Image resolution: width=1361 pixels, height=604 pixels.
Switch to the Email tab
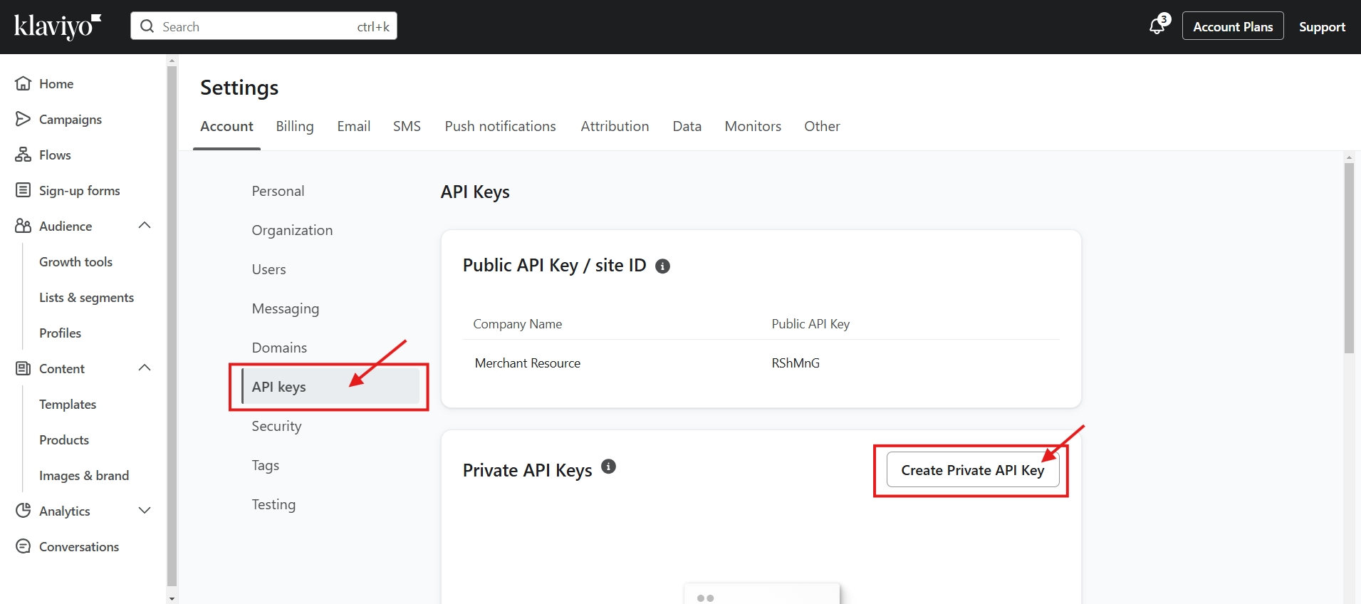click(354, 126)
